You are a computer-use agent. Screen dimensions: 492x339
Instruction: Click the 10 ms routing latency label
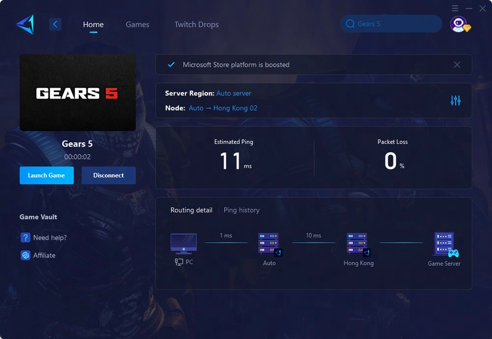[313, 235]
